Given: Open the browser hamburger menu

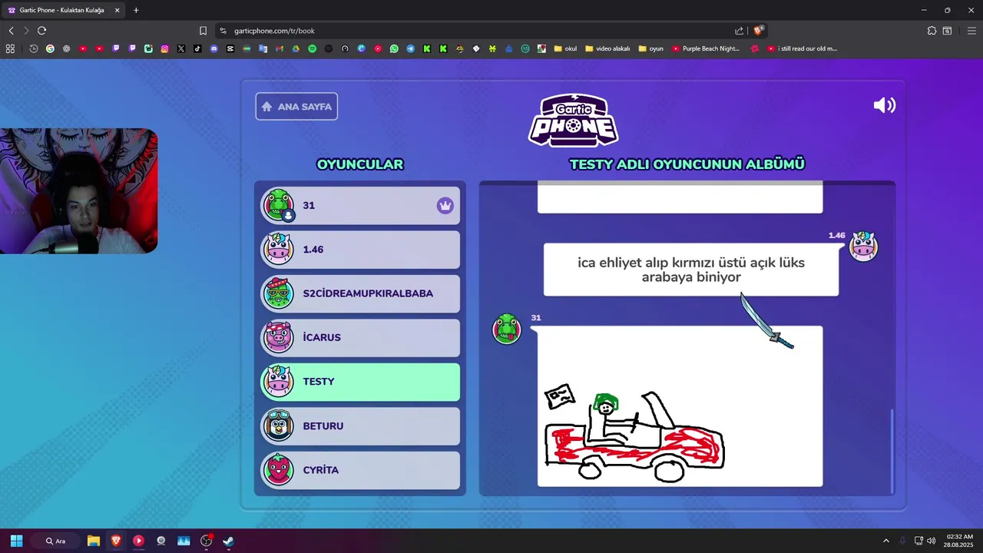Looking at the screenshot, I should point(971,31).
